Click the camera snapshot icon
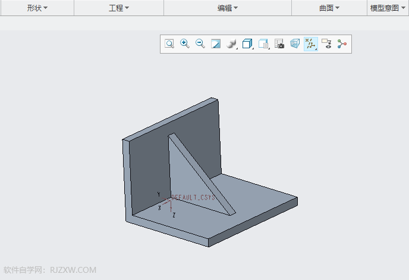Screen dimensions: 409x280 click(279, 44)
